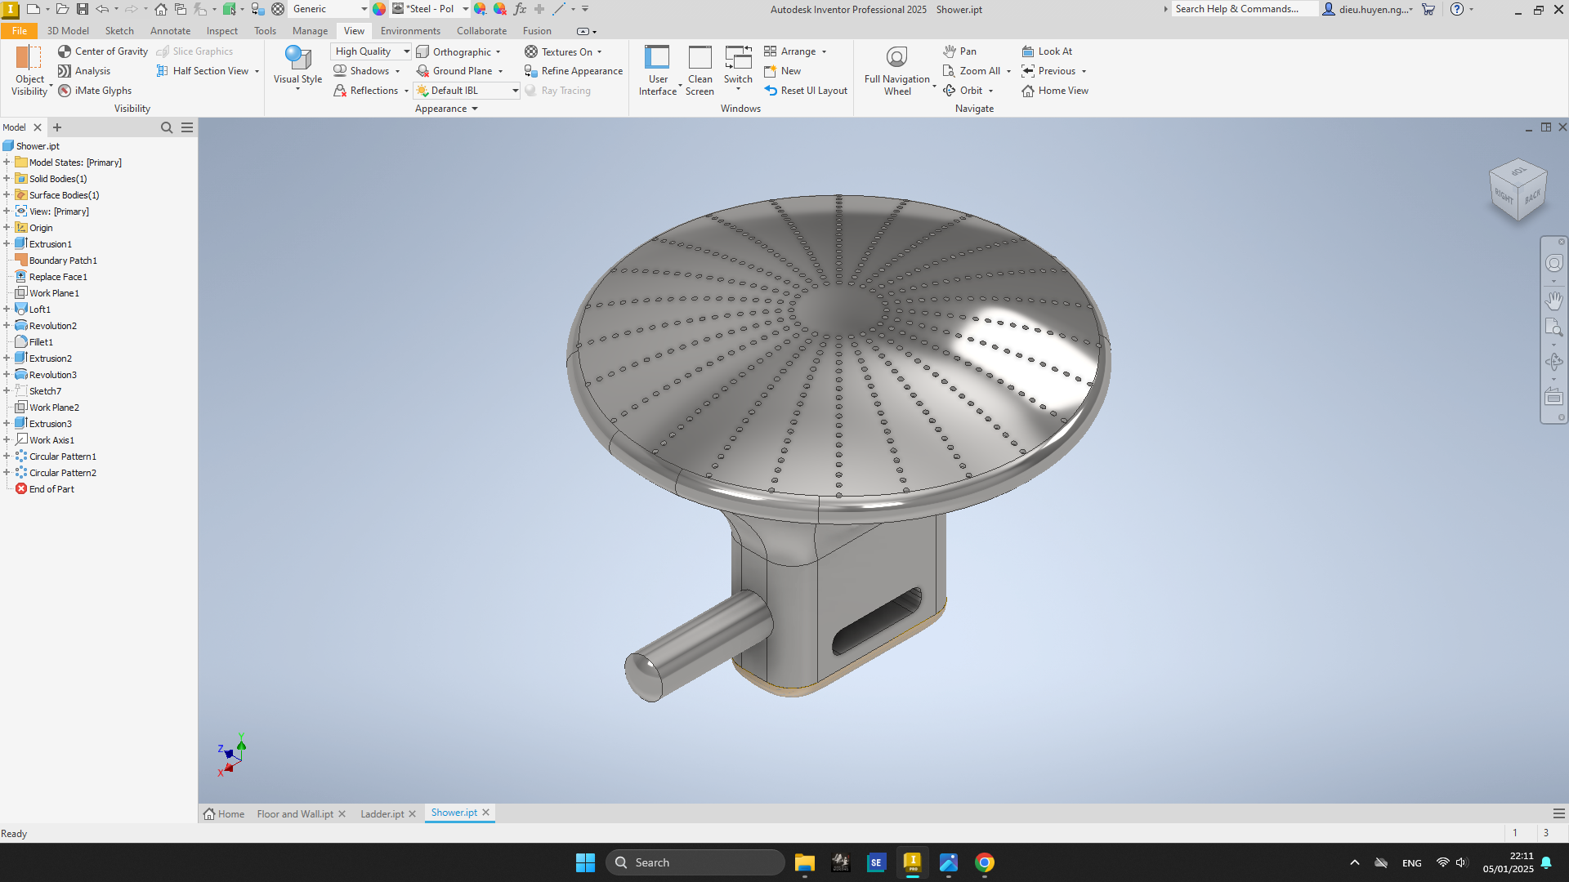Click the Windows Start button

click(x=585, y=862)
